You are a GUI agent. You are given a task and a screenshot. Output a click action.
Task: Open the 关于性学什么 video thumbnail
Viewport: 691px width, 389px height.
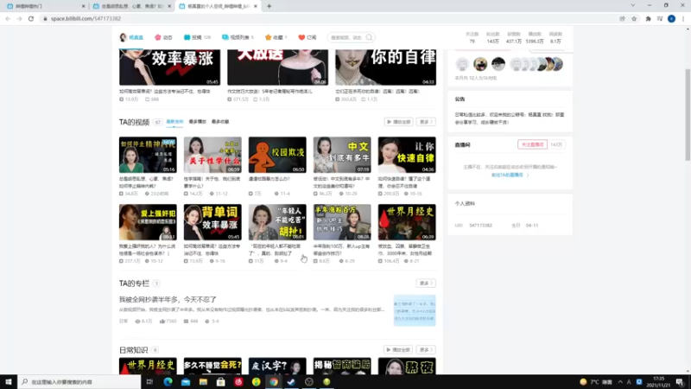(212, 155)
